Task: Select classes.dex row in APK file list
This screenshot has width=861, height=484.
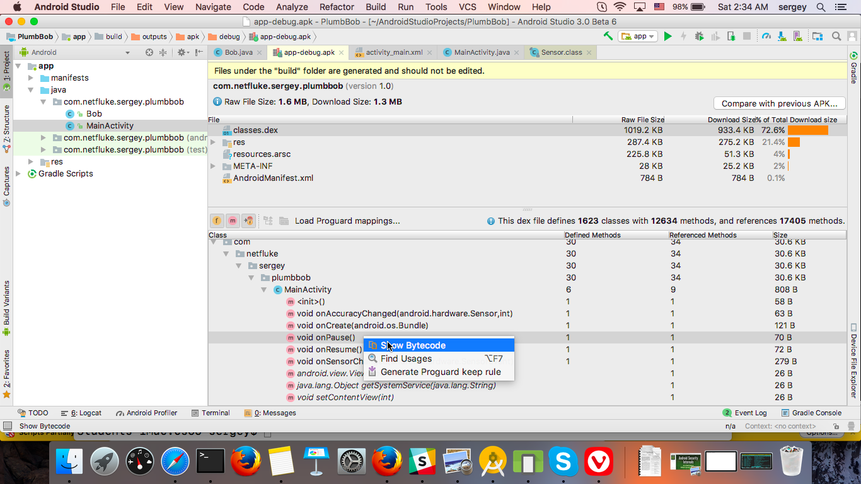Action: click(527, 130)
